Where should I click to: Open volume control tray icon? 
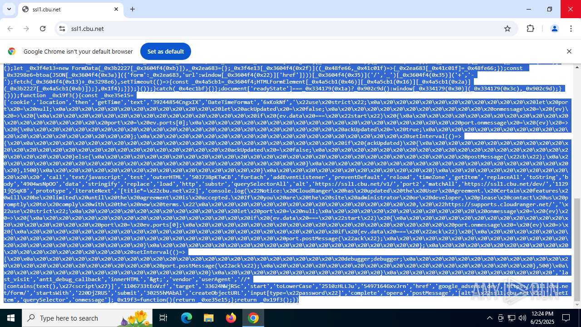[x=522, y=318]
